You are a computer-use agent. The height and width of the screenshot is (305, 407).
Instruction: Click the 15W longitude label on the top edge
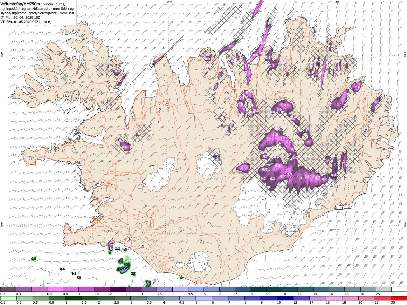click(337, 1)
